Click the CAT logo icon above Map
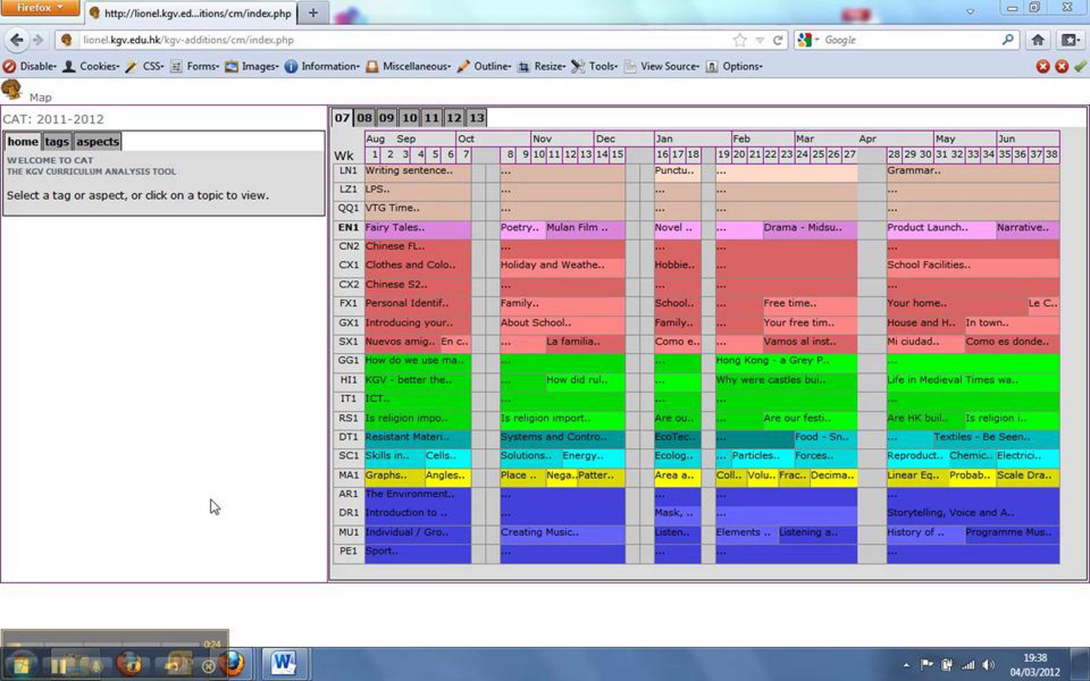The width and height of the screenshot is (1090, 681). tap(12, 89)
